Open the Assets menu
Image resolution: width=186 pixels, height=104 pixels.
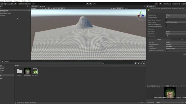(x=2, y=1)
